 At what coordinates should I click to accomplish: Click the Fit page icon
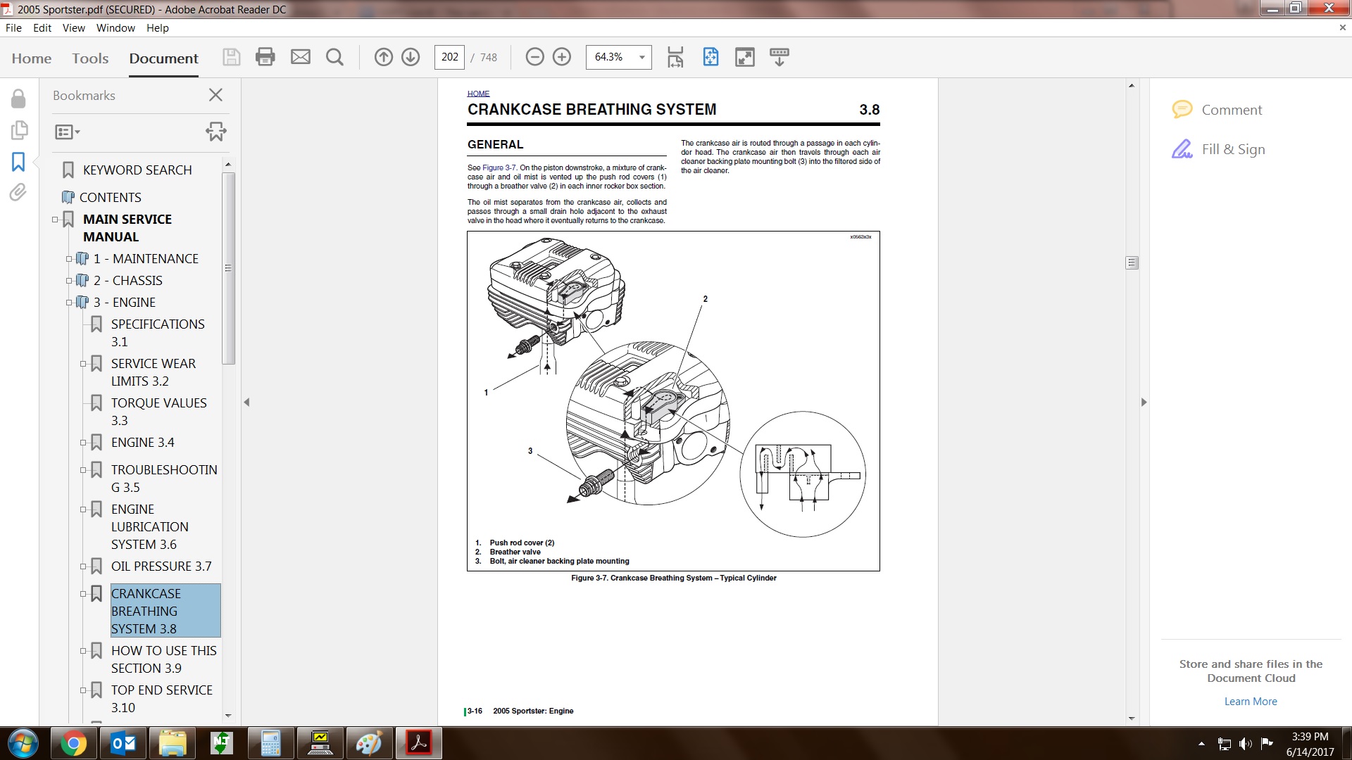tap(711, 57)
